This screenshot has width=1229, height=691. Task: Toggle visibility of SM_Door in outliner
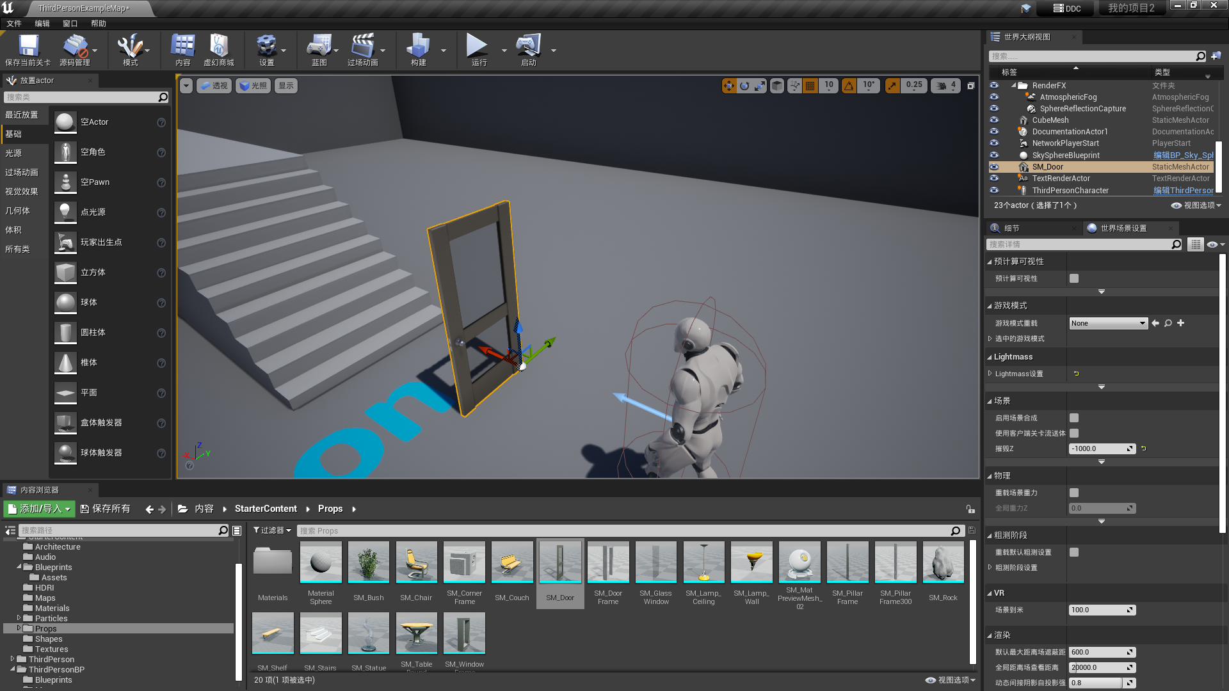[994, 167]
